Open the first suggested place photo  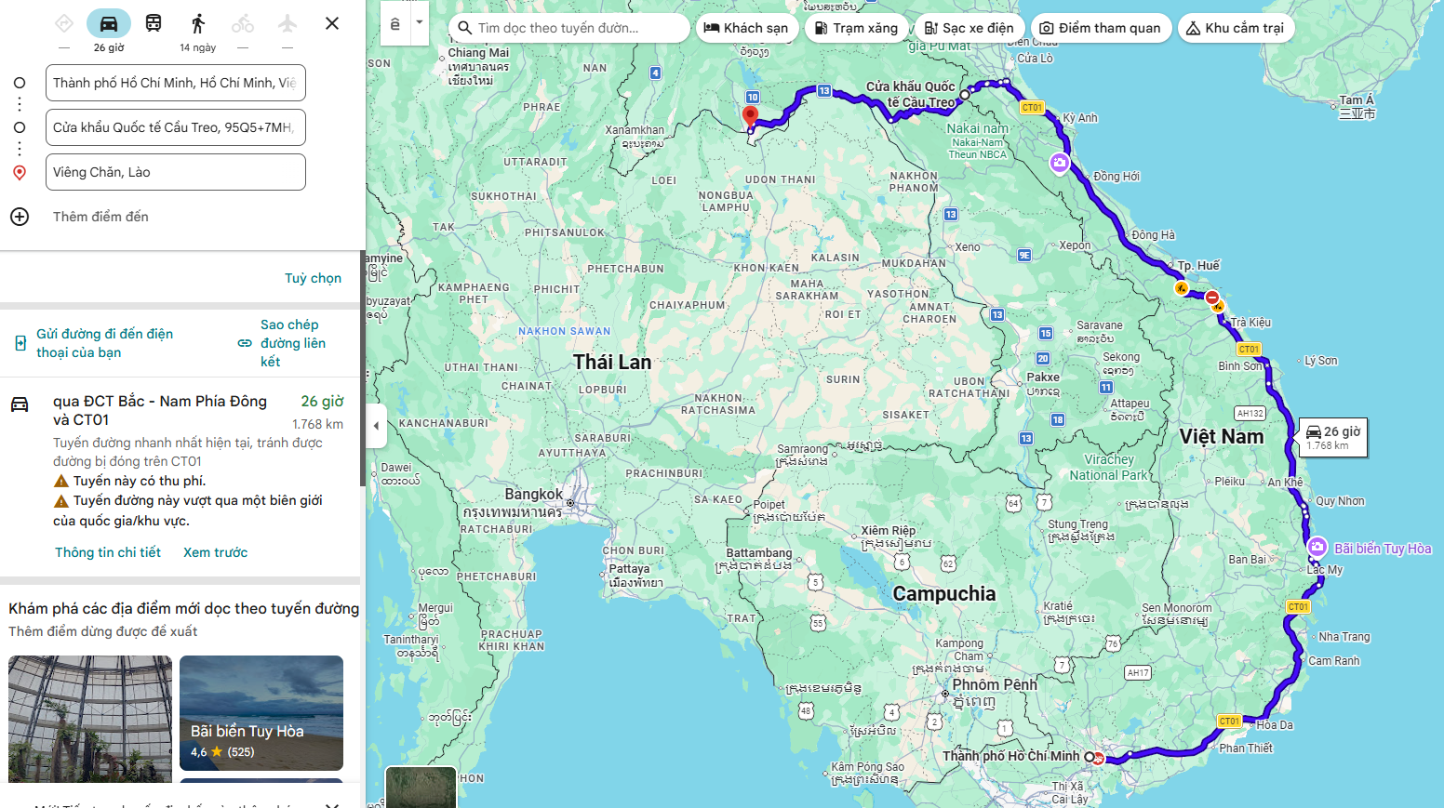90,718
